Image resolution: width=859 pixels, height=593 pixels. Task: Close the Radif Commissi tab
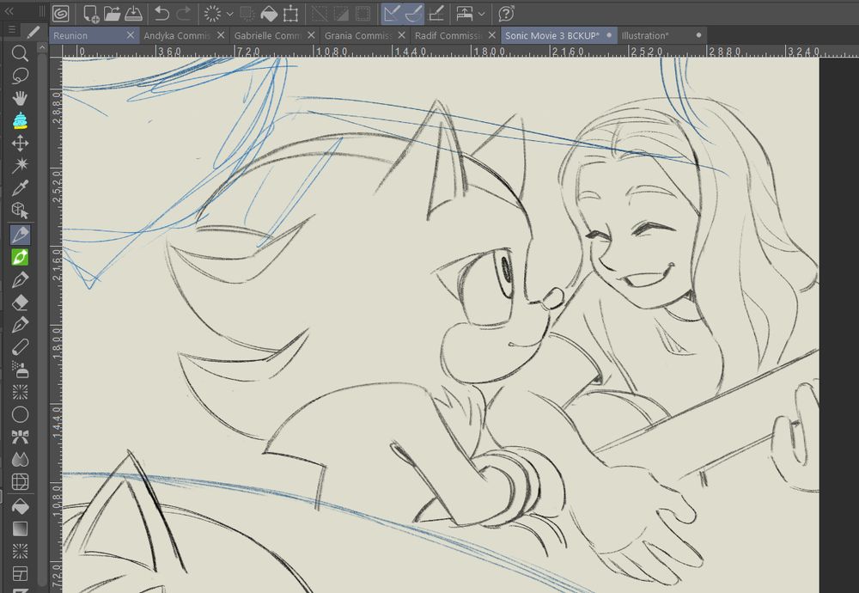click(x=492, y=35)
